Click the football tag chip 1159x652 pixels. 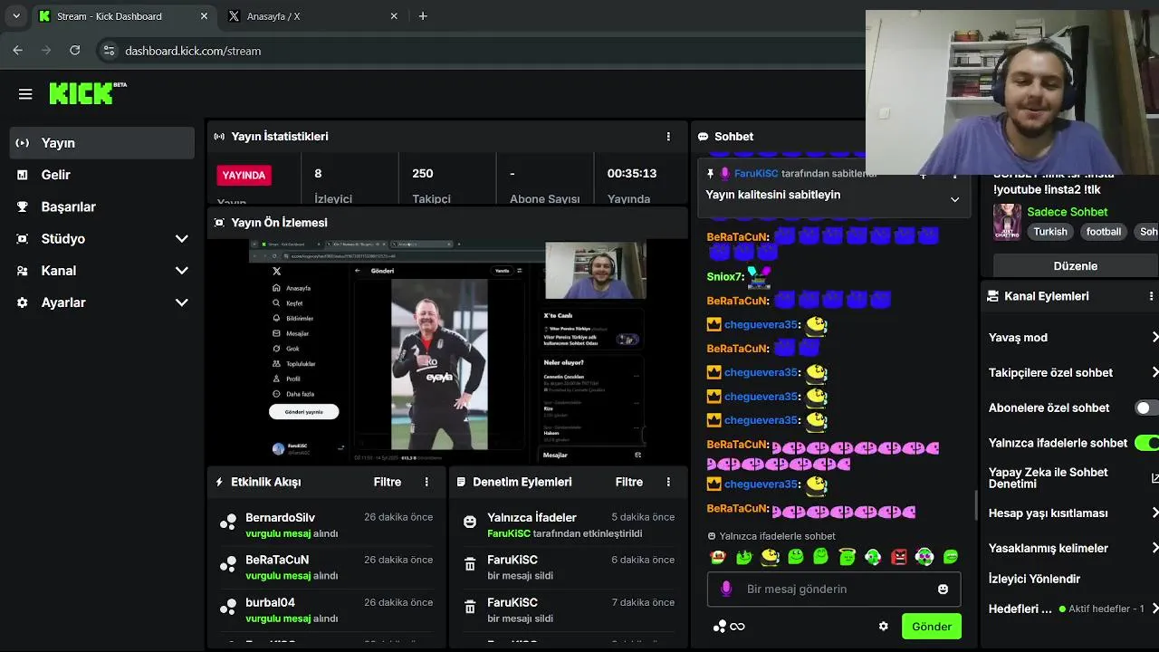(1104, 232)
